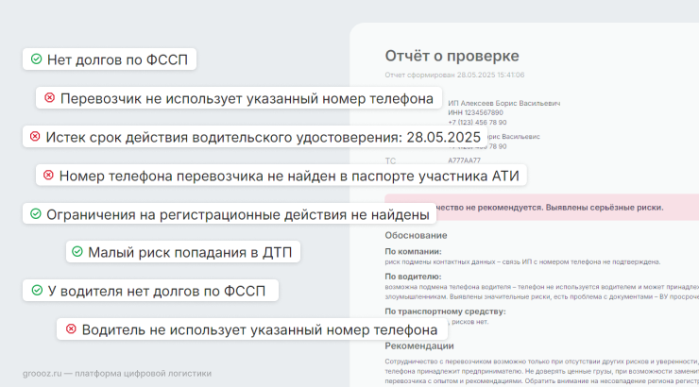Click the pink serious risks warning banner
The width and height of the screenshot is (699, 387).
pos(541,207)
